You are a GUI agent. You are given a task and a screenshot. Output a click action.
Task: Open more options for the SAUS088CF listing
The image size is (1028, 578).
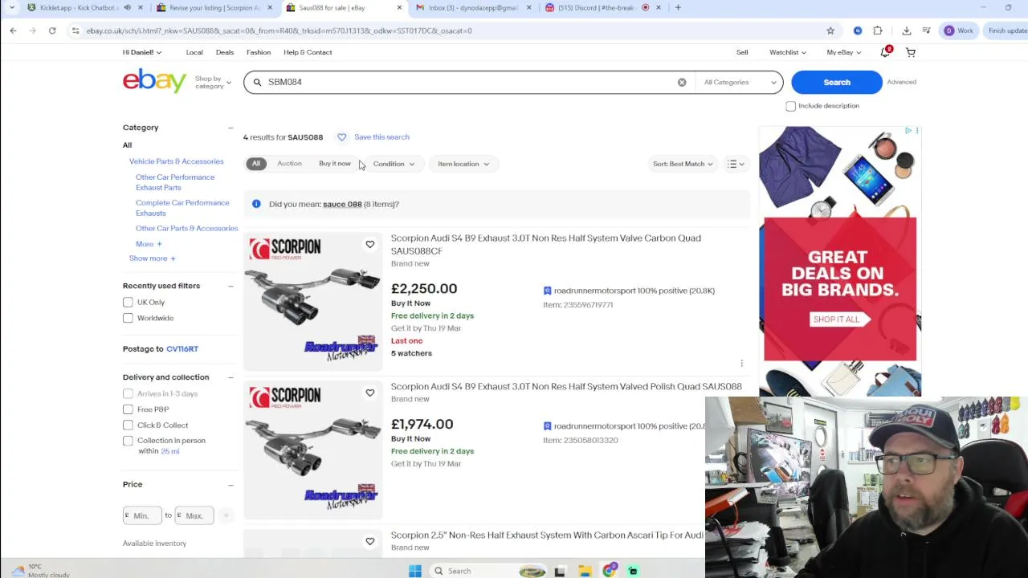click(741, 363)
